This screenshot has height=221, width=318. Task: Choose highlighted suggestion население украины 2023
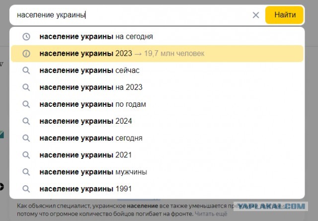[157, 54]
